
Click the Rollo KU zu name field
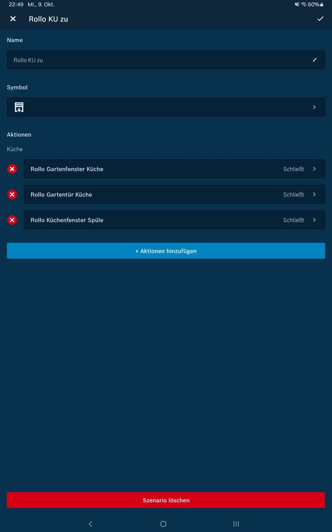166,60
